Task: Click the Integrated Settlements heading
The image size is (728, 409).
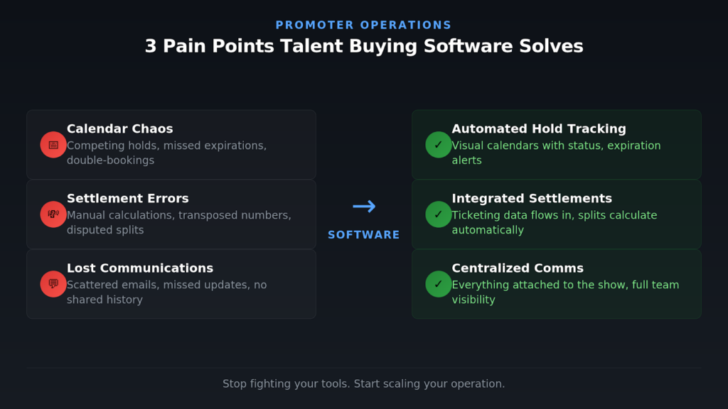Action: [x=532, y=199]
